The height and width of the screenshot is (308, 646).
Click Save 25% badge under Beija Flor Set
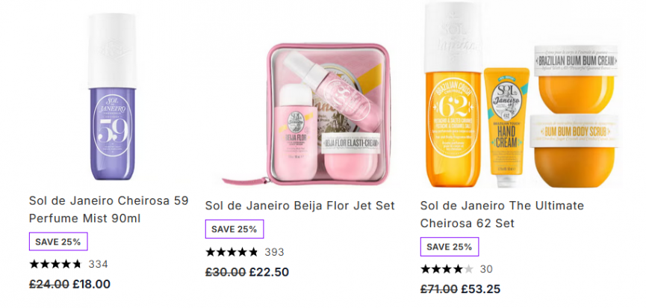pos(235,229)
